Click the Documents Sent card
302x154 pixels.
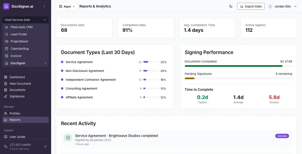pos(85,28)
